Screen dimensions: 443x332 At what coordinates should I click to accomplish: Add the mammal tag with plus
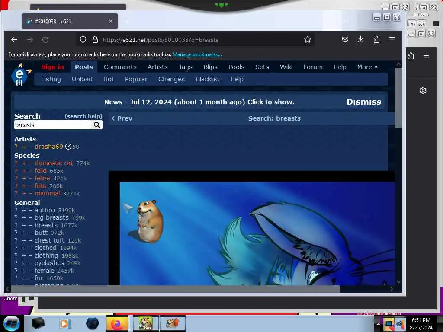pos(24,193)
